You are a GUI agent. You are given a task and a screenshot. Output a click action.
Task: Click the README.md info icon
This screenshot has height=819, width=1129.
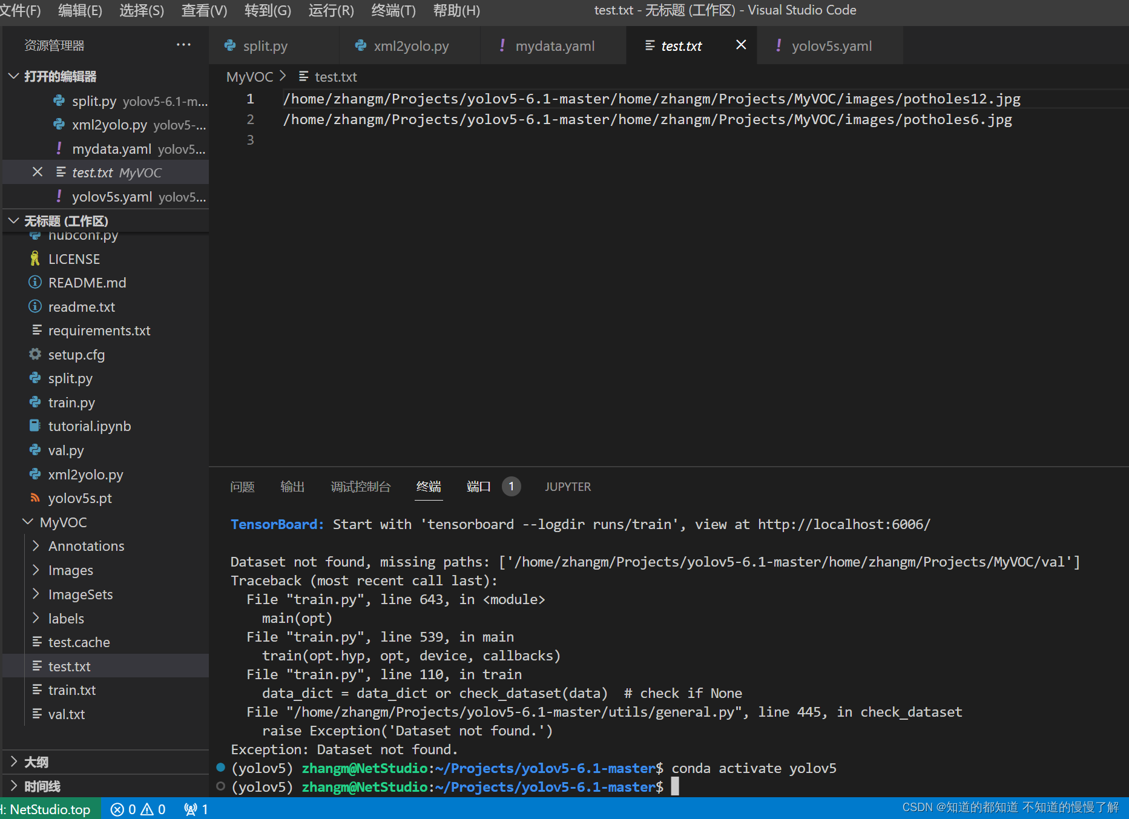(x=35, y=282)
